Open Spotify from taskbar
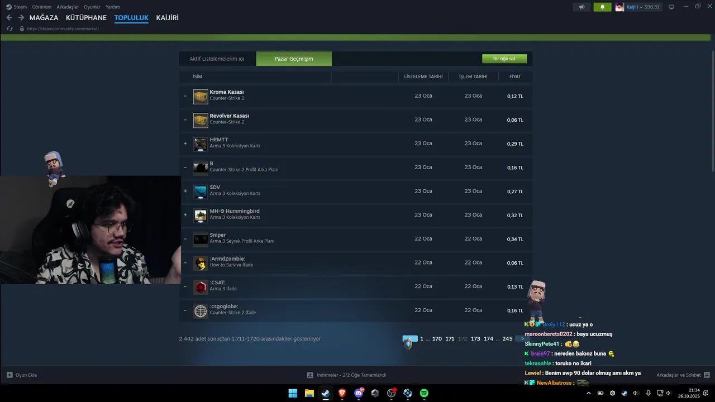Viewport: 715px width, 402px height. [x=424, y=393]
